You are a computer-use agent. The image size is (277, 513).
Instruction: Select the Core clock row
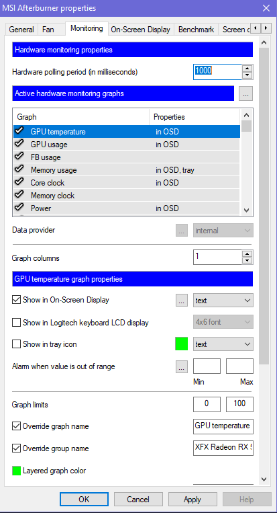click(127, 183)
